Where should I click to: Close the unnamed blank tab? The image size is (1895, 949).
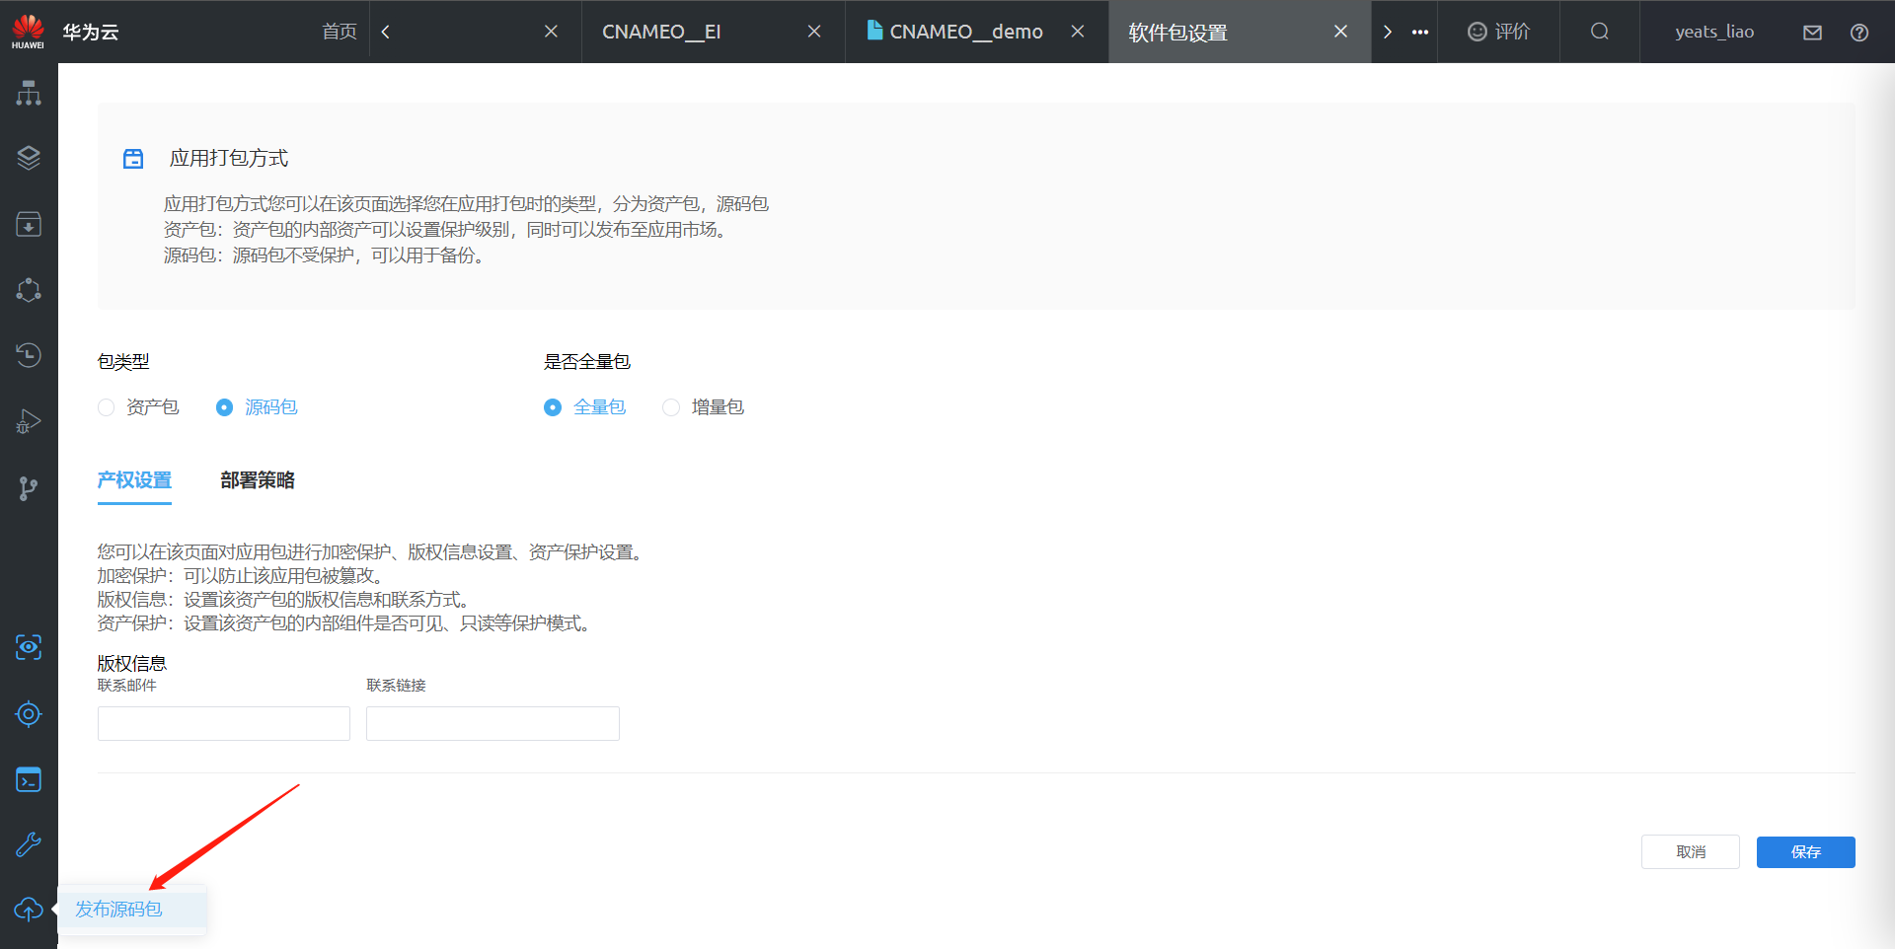(x=551, y=32)
